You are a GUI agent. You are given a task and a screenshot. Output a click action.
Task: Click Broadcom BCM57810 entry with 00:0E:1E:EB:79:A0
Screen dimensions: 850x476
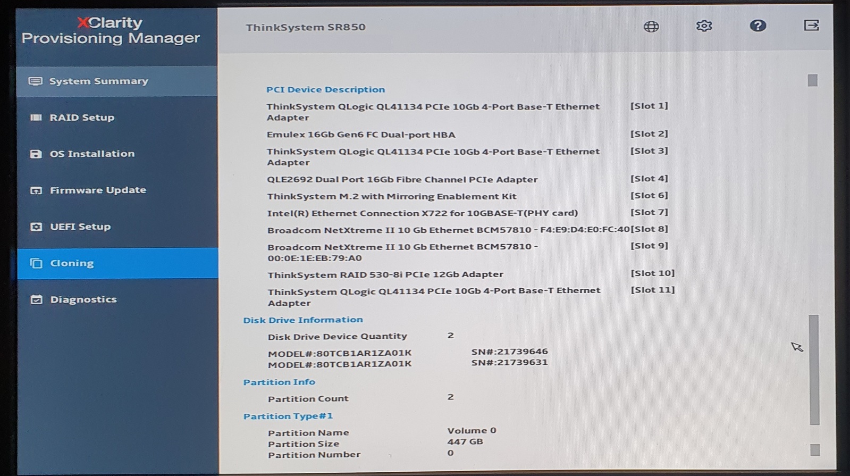pos(402,253)
